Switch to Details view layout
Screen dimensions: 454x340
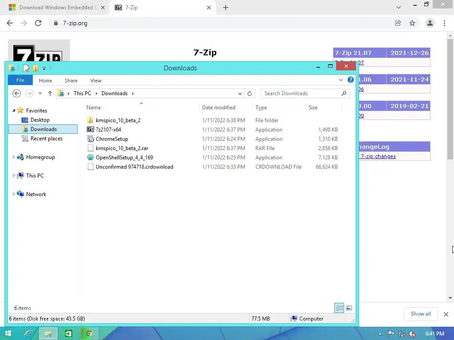[339, 308]
